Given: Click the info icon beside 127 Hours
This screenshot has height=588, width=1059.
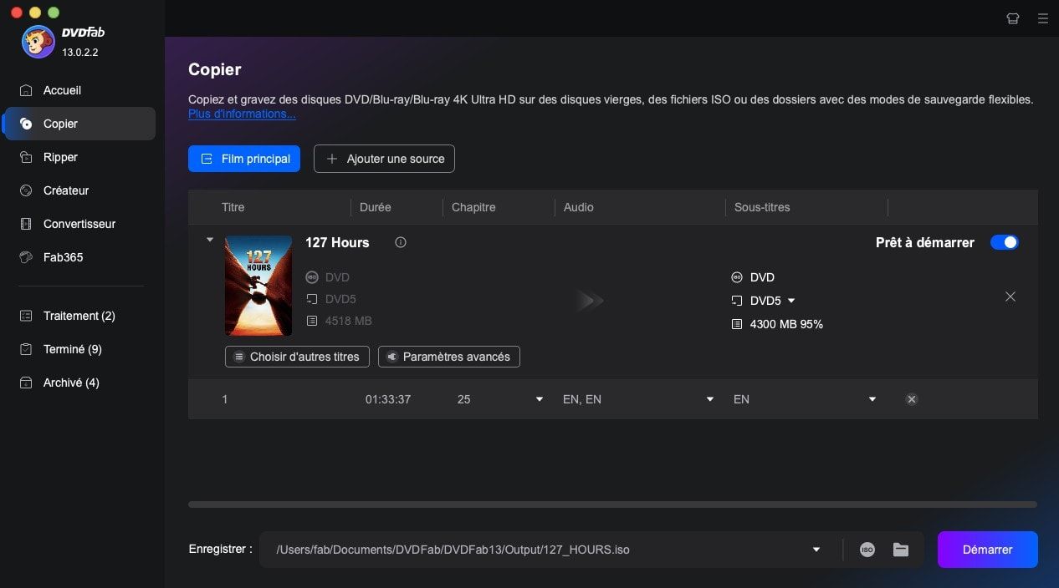Looking at the screenshot, I should tap(401, 242).
